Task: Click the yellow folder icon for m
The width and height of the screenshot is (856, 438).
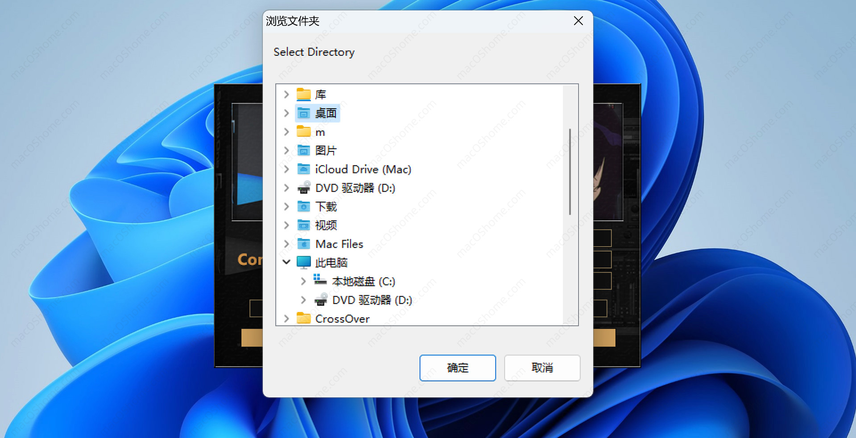Action: (x=304, y=132)
